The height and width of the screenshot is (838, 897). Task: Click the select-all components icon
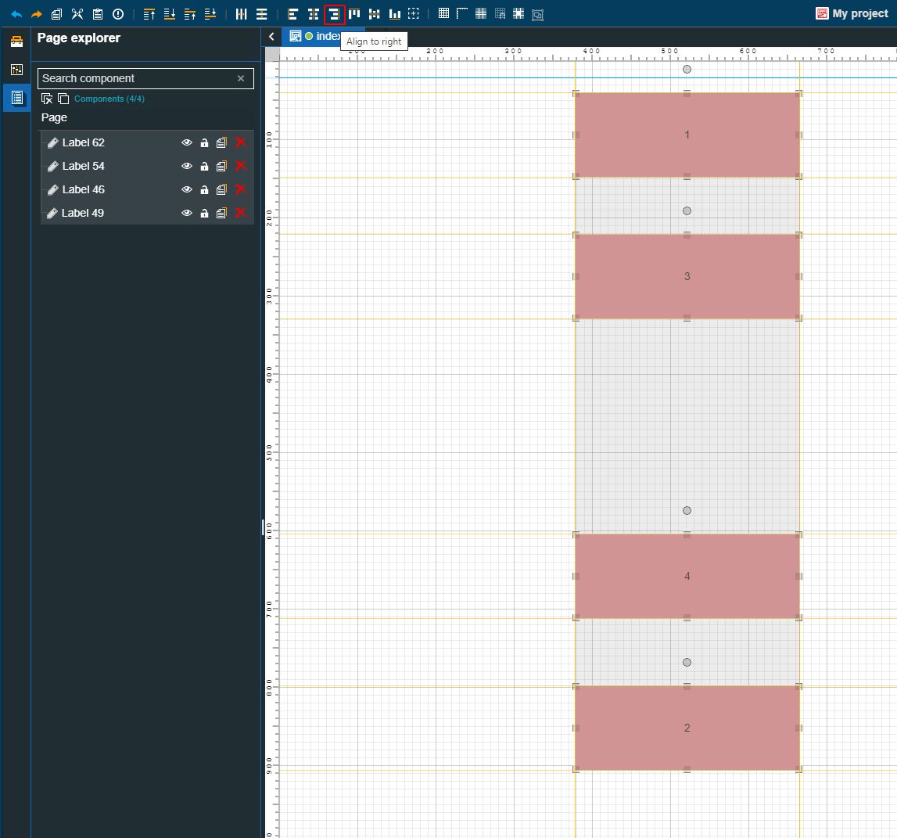pos(63,99)
